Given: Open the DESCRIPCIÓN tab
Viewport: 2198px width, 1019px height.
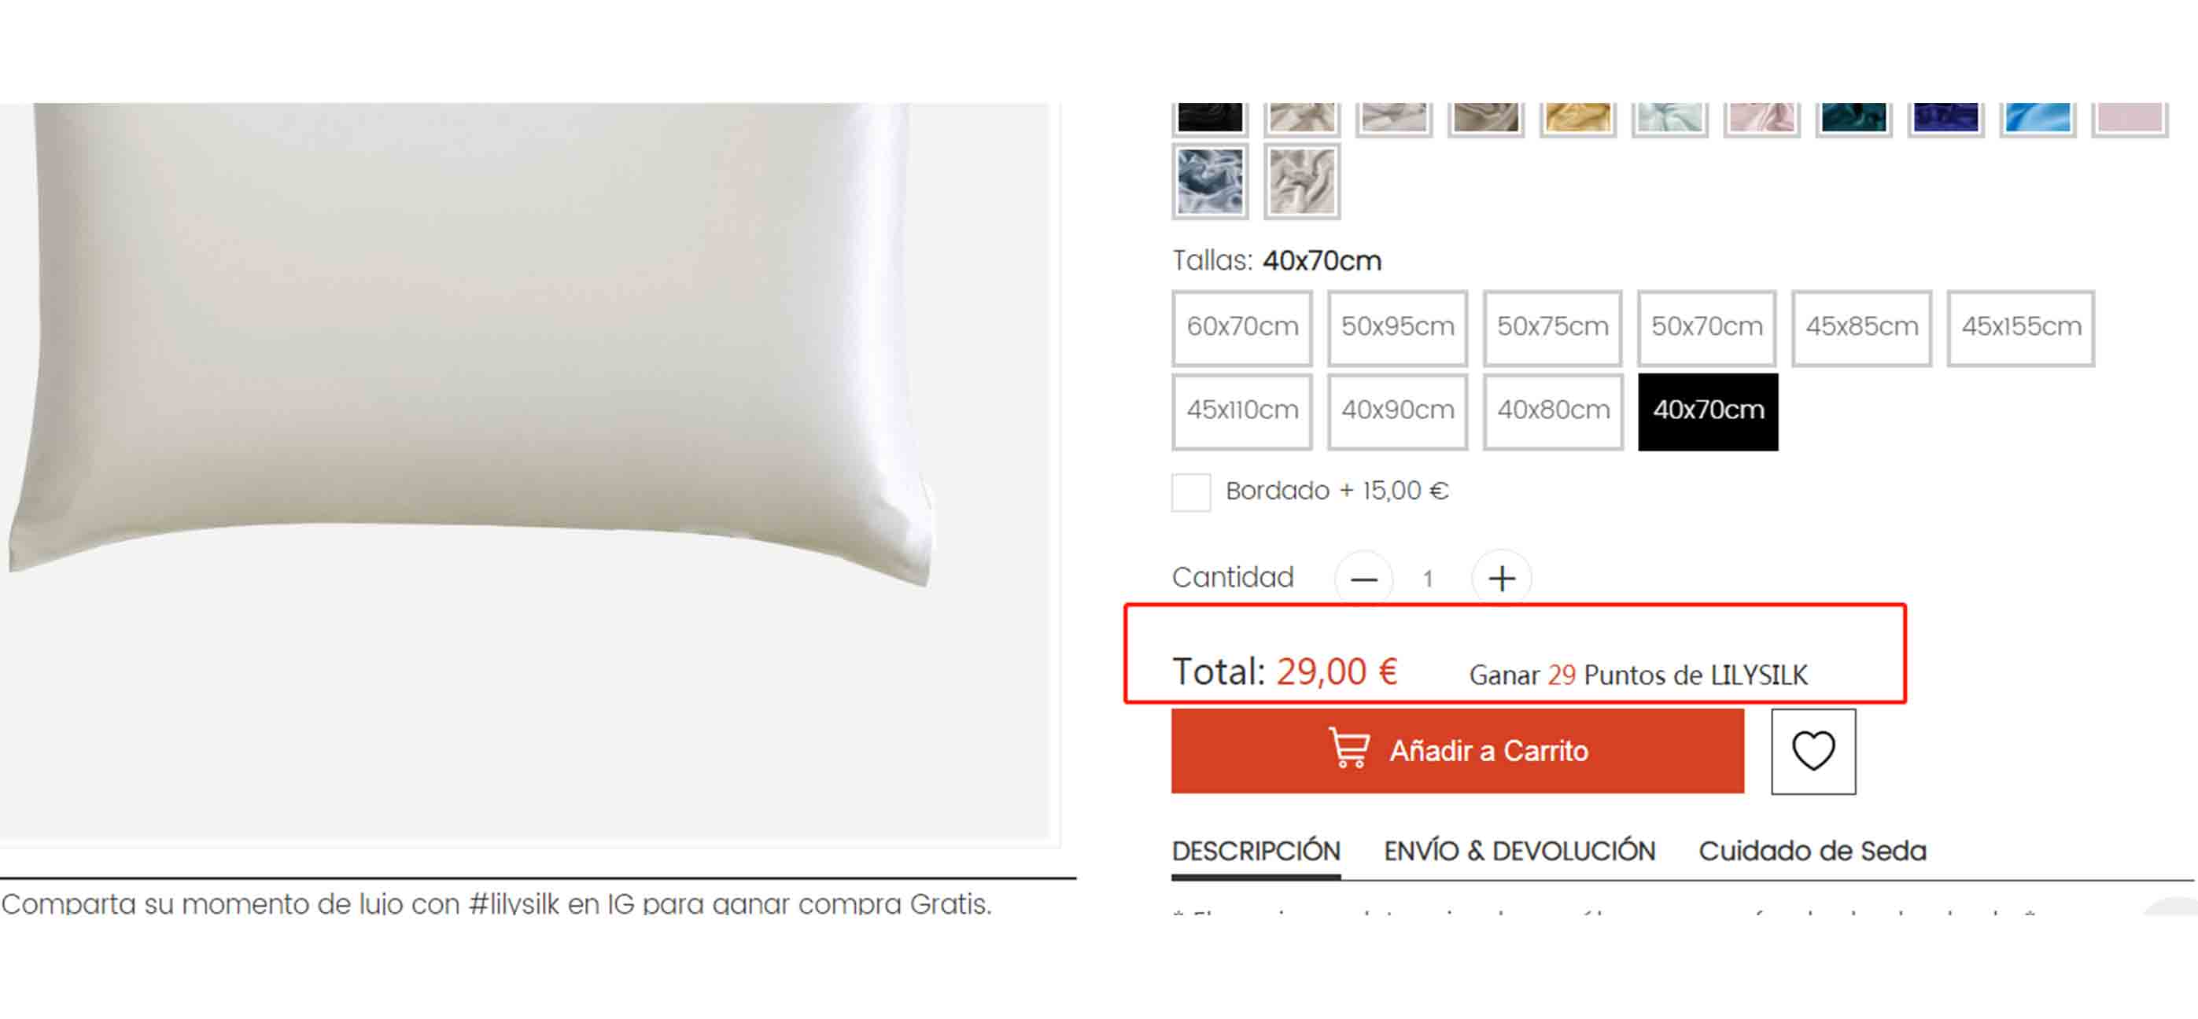Looking at the screenshot, I should click(x=1255, y=851).
